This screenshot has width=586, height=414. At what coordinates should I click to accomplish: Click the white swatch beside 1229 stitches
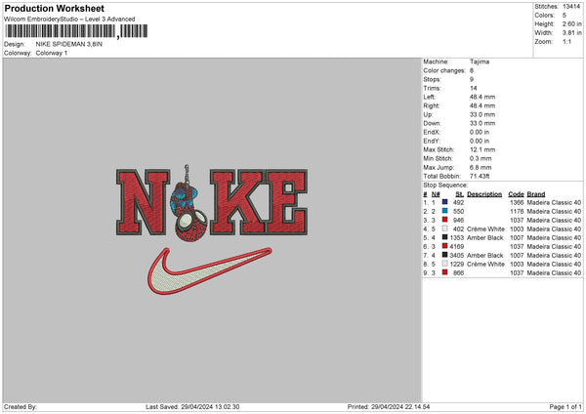pyautogui.click(x=444, y=264)
